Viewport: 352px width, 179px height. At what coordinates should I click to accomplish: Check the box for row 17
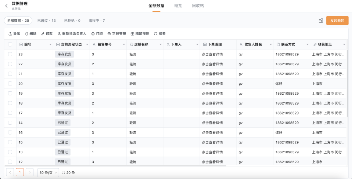pos(10,113)
